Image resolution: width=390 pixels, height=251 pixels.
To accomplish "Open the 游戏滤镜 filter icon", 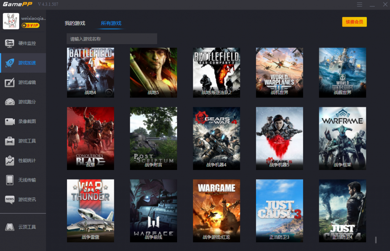I will point(10,83).
